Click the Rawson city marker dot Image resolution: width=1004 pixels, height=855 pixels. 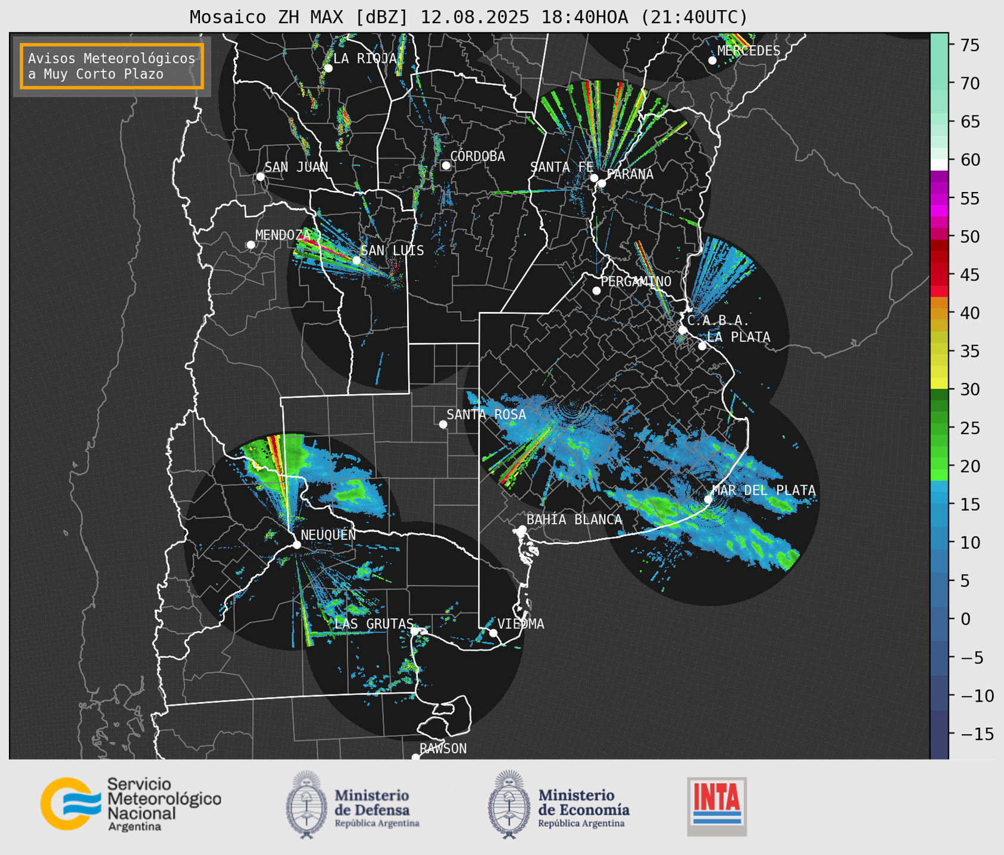(x=415, y=757)
